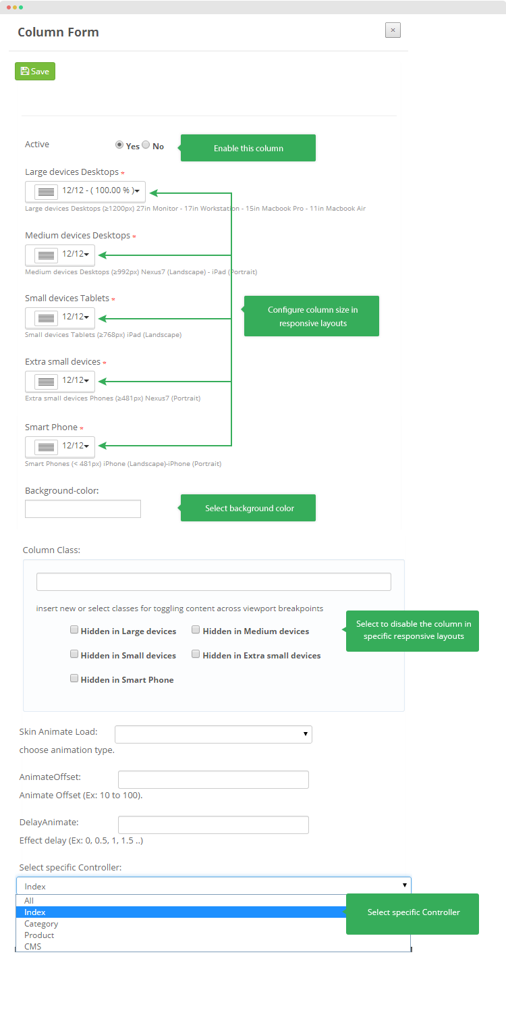Select the No radio for Active

pyautogui.click(x=146, y=145)
